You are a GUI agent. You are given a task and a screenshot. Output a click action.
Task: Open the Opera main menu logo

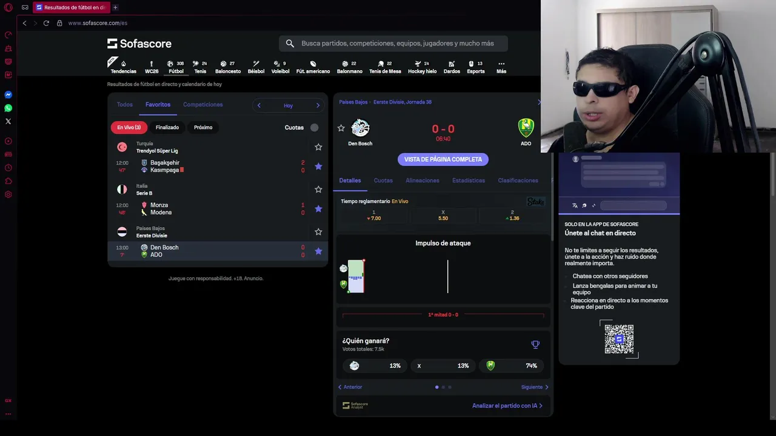click(x=8, y=7)
